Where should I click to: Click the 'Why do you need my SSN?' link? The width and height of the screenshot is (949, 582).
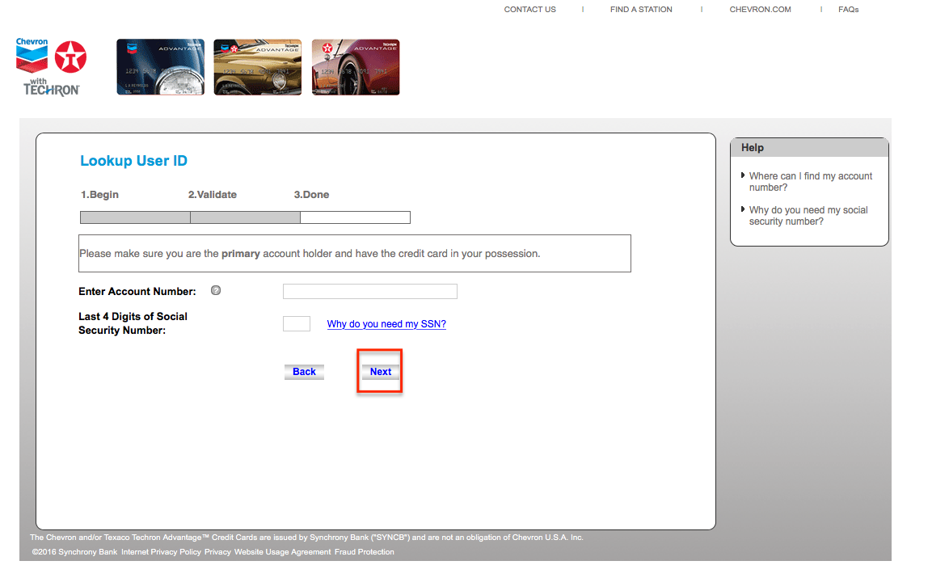[386, 324]
